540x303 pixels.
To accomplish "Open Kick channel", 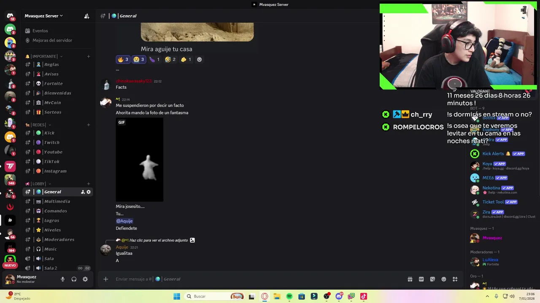I will click(58, 133).
